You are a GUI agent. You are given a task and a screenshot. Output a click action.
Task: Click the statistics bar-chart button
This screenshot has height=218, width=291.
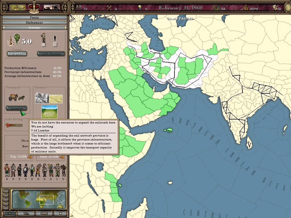coord(26,213)
